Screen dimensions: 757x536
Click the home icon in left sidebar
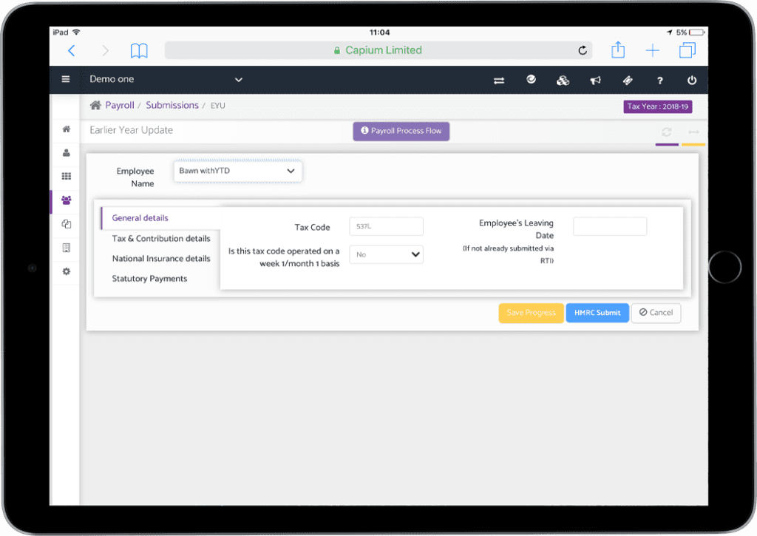[66, 129]
